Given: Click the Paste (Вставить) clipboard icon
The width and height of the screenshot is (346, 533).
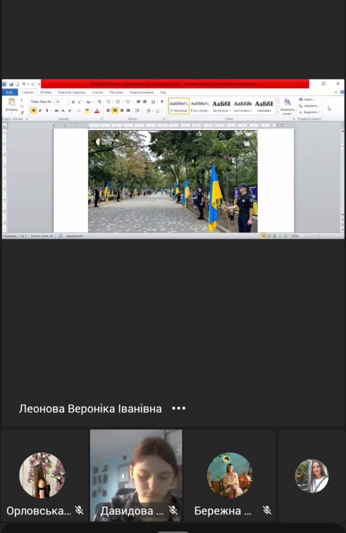Looking at the screenshot, I should coord(12,102).
